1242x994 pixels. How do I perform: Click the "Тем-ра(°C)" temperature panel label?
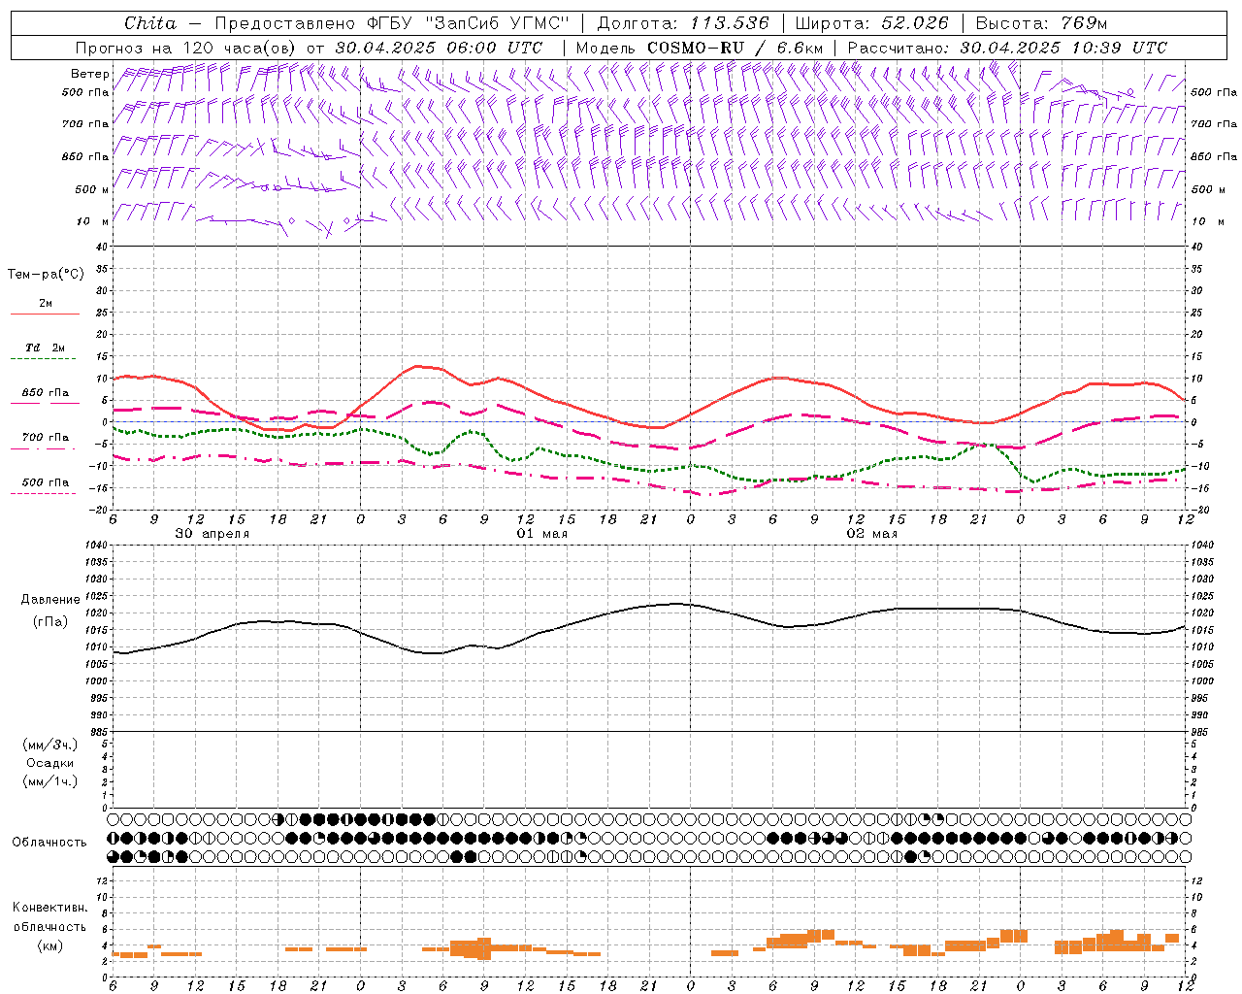[46, 275]
